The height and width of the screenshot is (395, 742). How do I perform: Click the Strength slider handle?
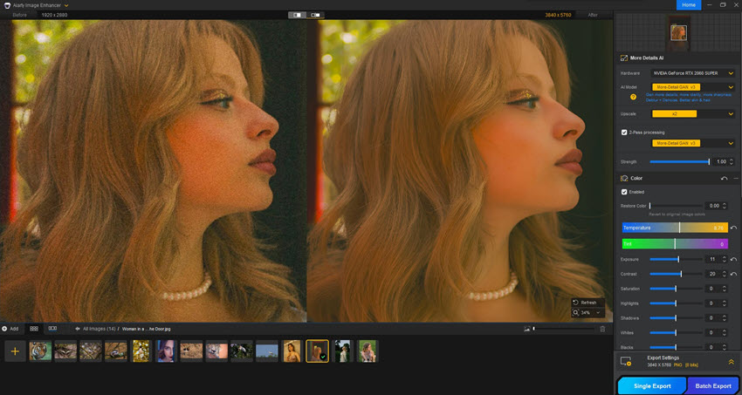pyautogui.click(x=709, y=161)
